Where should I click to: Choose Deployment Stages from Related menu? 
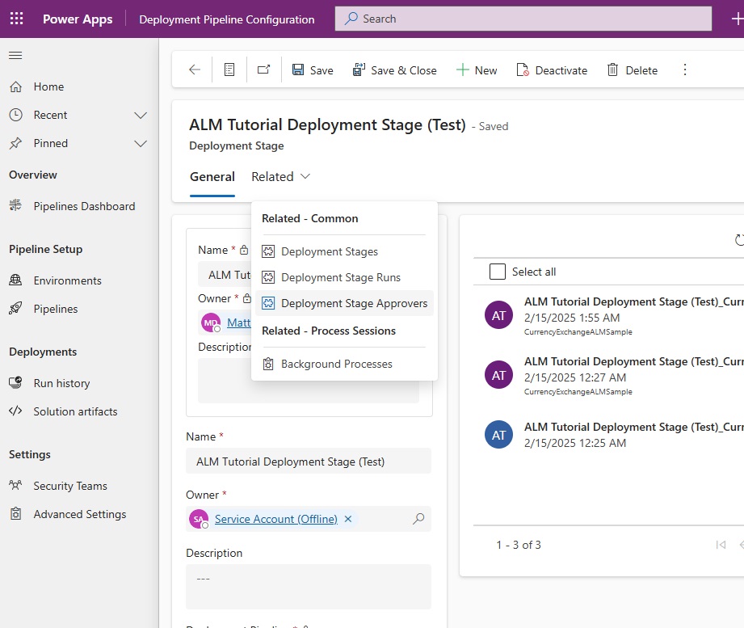click(x=344, y=251)
